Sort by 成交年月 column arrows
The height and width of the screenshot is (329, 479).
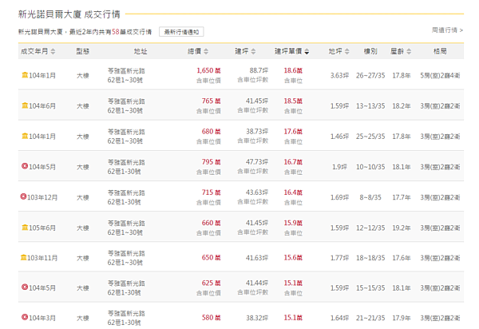tap(53, 51)
